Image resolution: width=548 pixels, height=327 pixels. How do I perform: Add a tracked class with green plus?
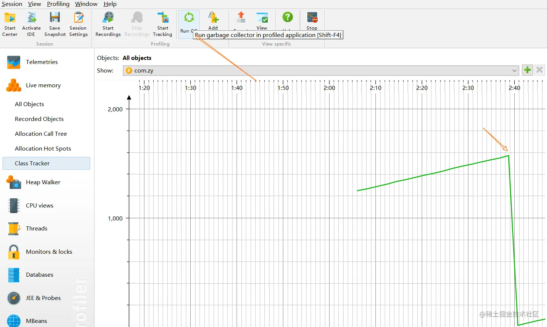(x=527, y=70)
